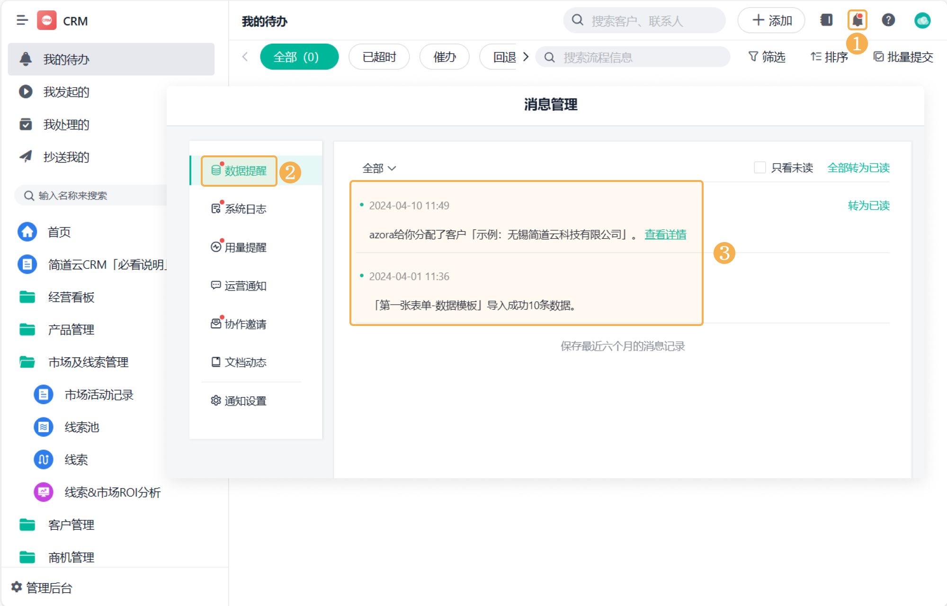947x606 pixels.
Task: Click the 首页 home icon
Action: [x=27, y=232]
